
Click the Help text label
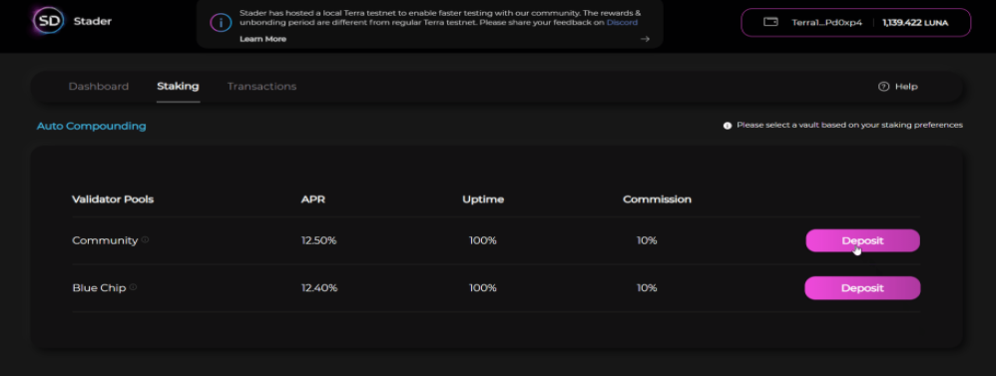[x=906, y=87]
